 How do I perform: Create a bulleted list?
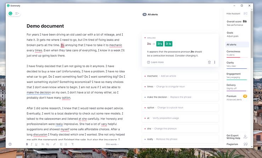[x=66, y=144]
